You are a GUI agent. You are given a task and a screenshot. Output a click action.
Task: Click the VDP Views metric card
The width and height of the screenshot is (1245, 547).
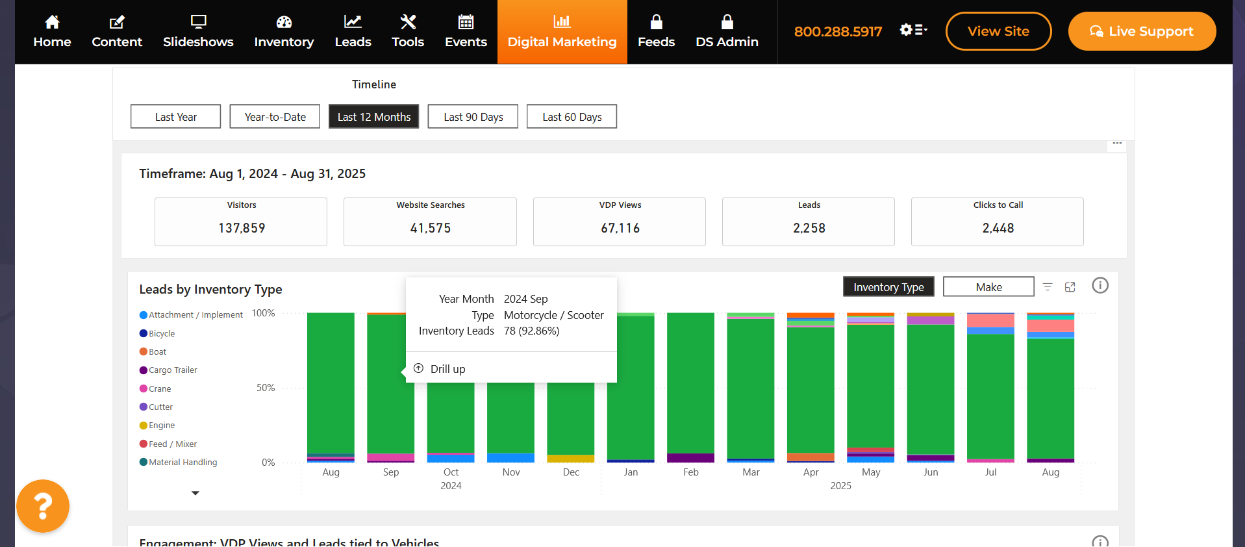(x=620, y=222)
